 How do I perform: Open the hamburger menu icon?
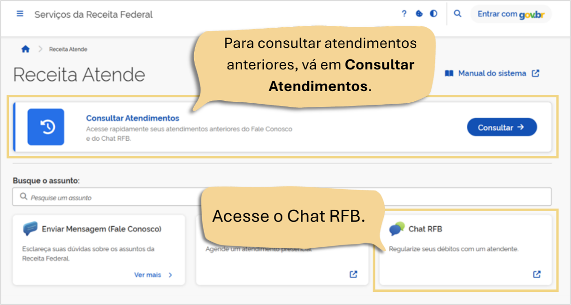20,14
